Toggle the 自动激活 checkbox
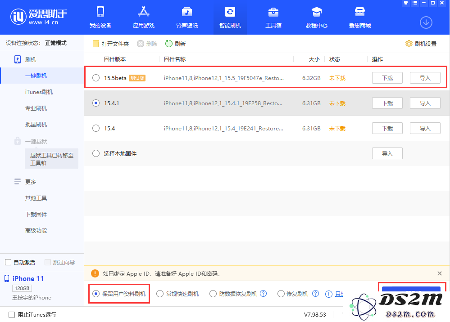Screen dimensions: 450x322 point(8,262)
